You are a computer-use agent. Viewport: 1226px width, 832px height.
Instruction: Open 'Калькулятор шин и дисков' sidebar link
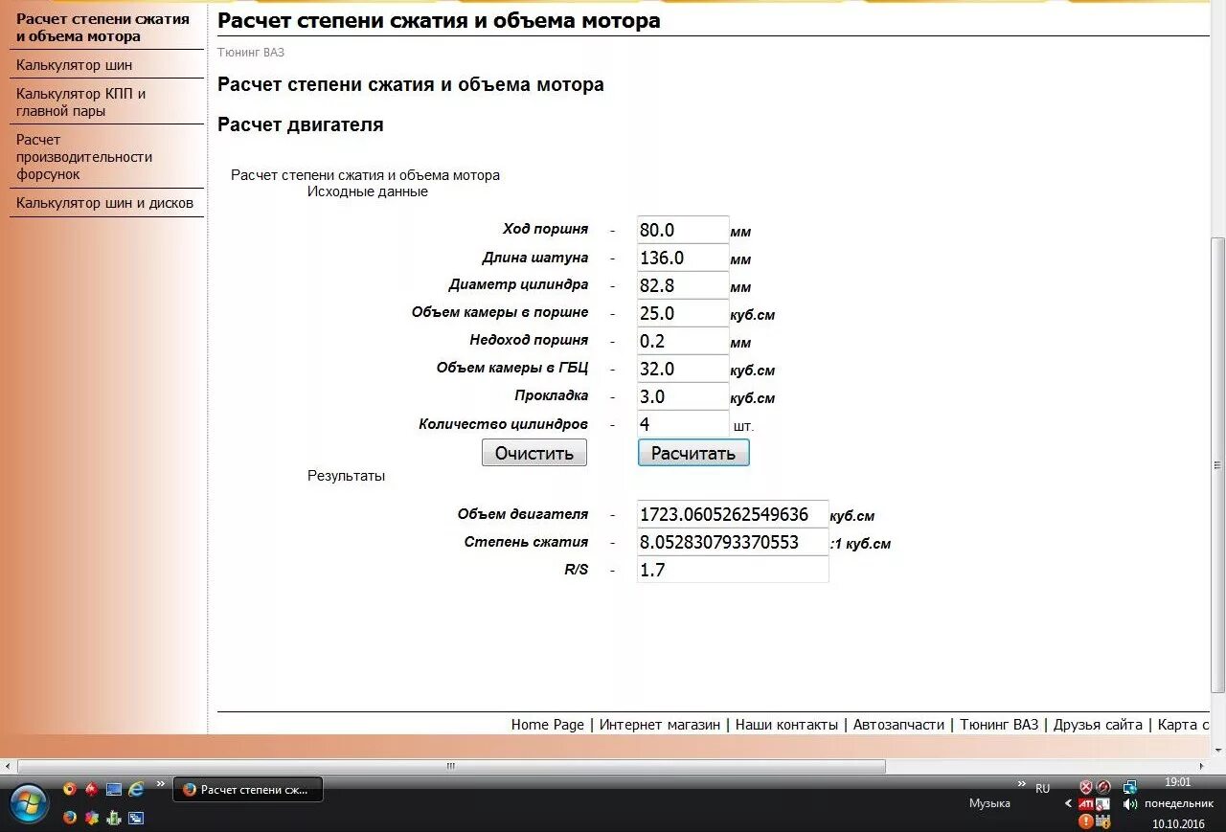click(106, 203)
